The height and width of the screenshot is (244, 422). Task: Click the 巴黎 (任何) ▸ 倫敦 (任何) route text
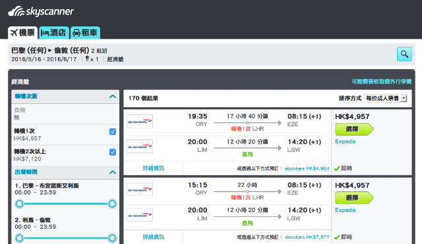click(50, 50)
